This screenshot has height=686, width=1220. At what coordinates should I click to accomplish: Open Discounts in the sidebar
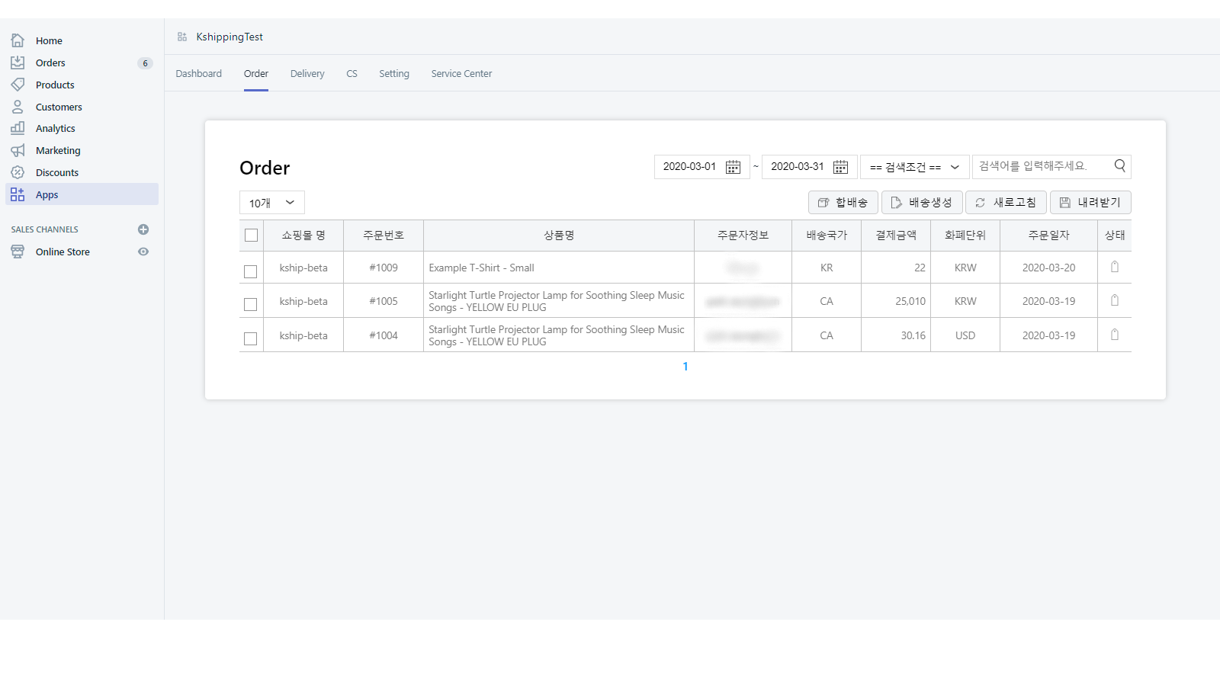[x=57, y=172]
